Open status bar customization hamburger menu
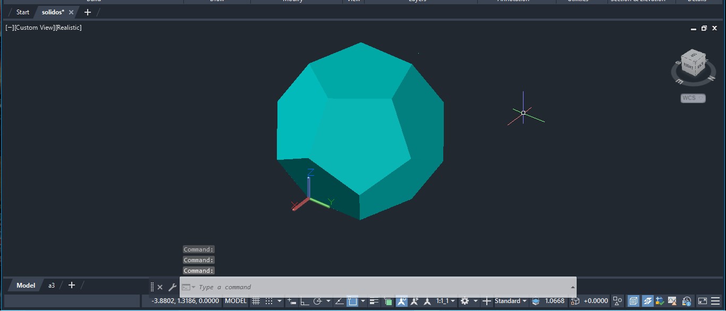The height and width of the screenshot is (311, 726). click(716, 301)
